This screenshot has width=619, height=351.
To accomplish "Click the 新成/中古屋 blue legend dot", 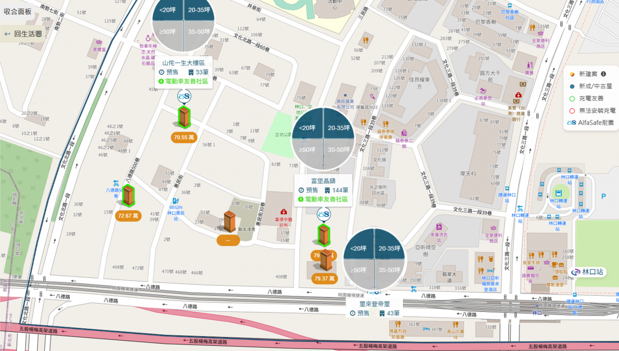I will (x=572, y=86).
